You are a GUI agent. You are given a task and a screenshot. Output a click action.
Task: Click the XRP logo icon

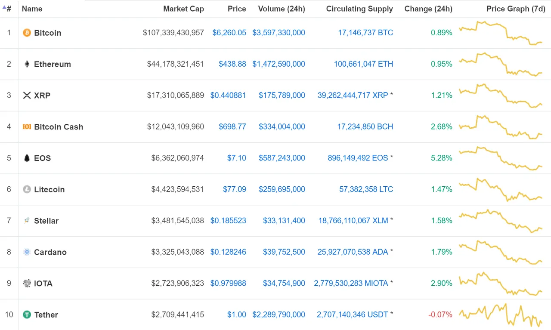[27, 96]
